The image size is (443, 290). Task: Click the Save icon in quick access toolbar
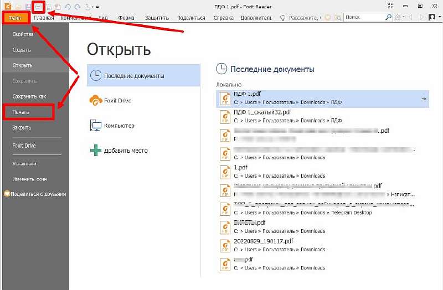[x=28, y=7]
